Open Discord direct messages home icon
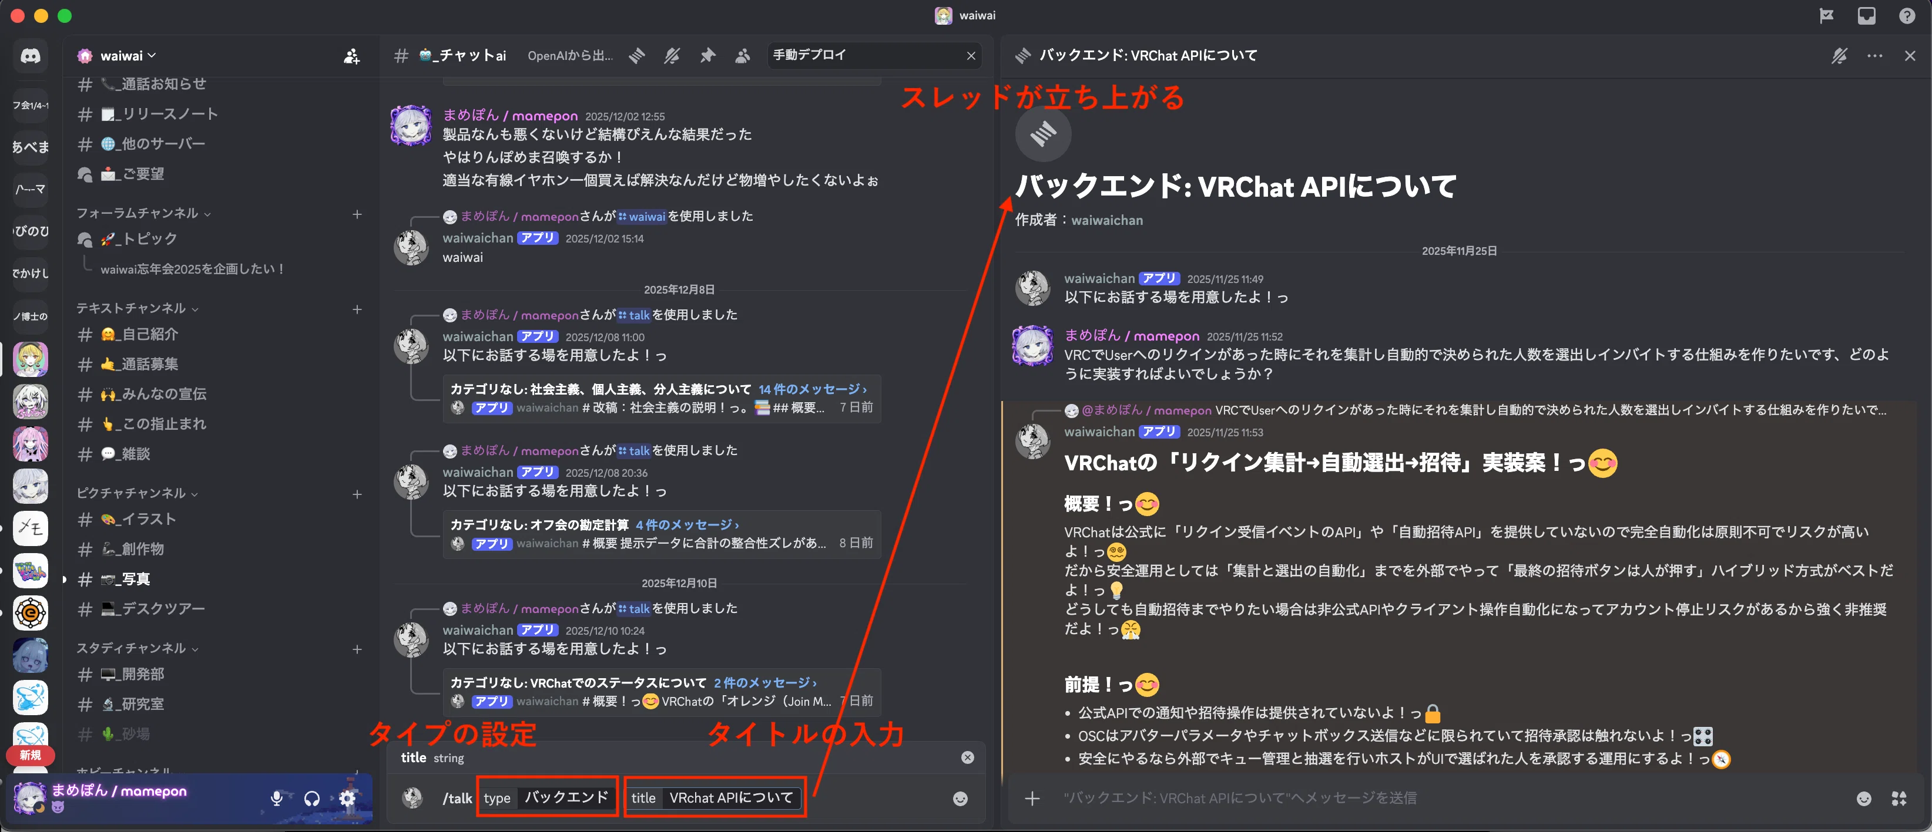This screenshot has height=832, width=1932. (x=30, y=56)
